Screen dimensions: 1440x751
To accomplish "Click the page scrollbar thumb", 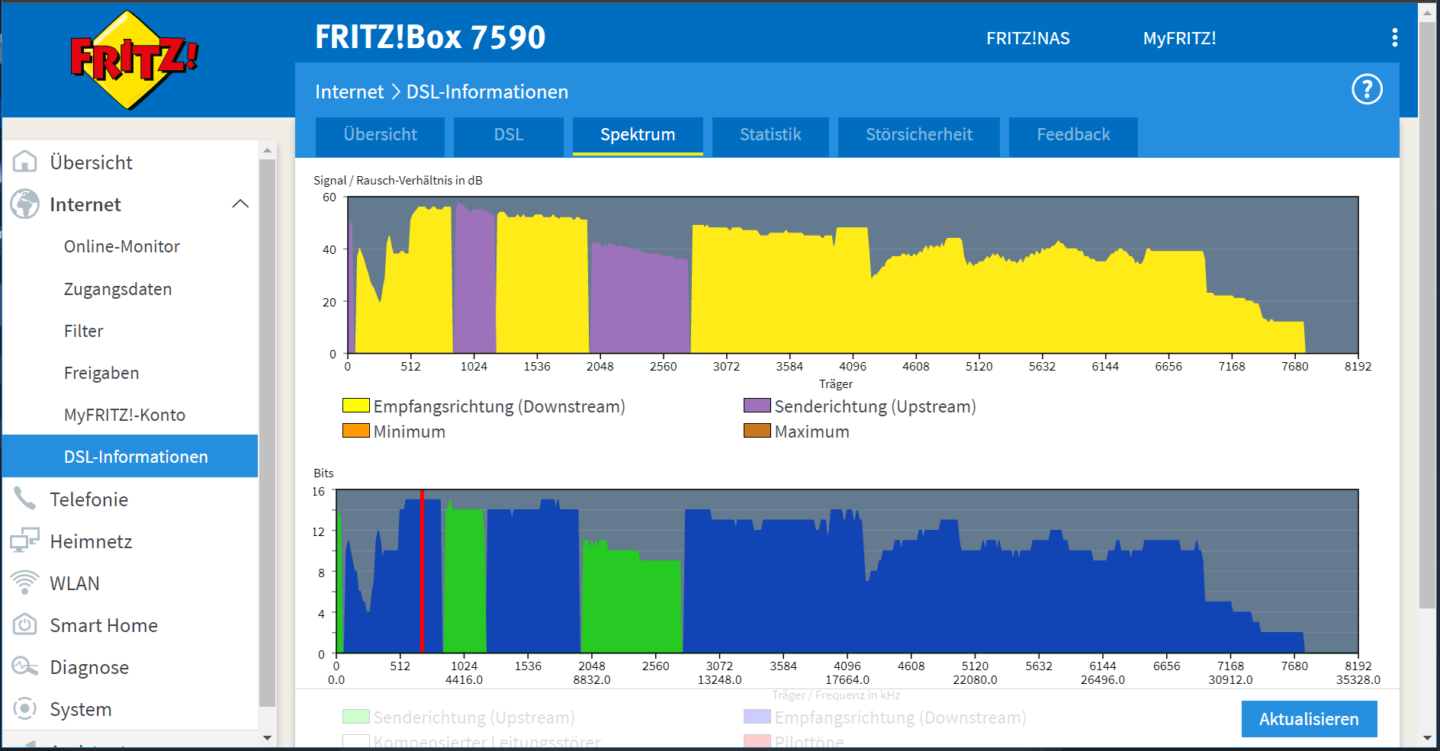I will tap(1427, 315).
